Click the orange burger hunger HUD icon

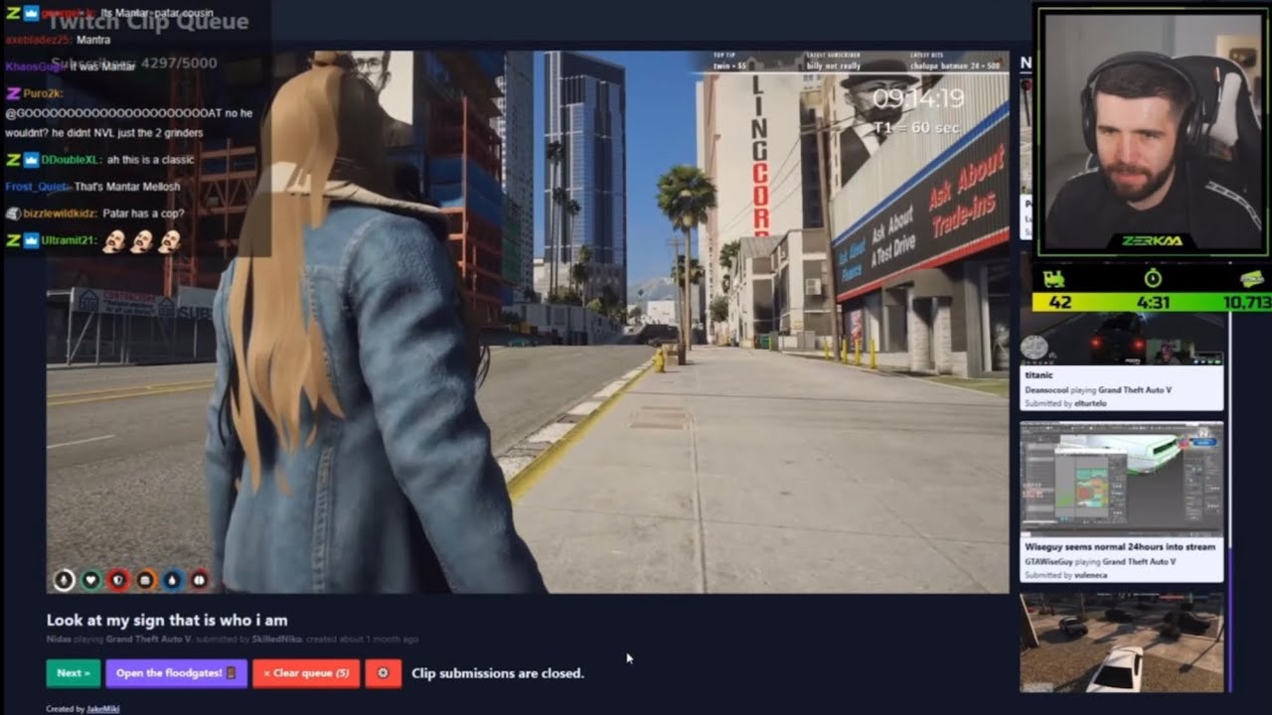click(145, 579)
